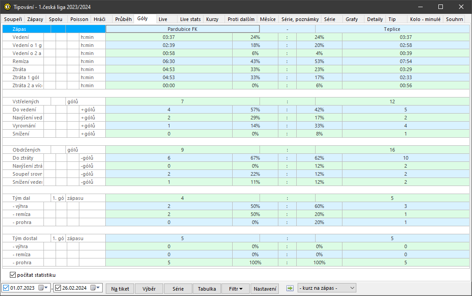Click the Snížení row label
The width and height of the screenshot is (472, 296).
21,134
